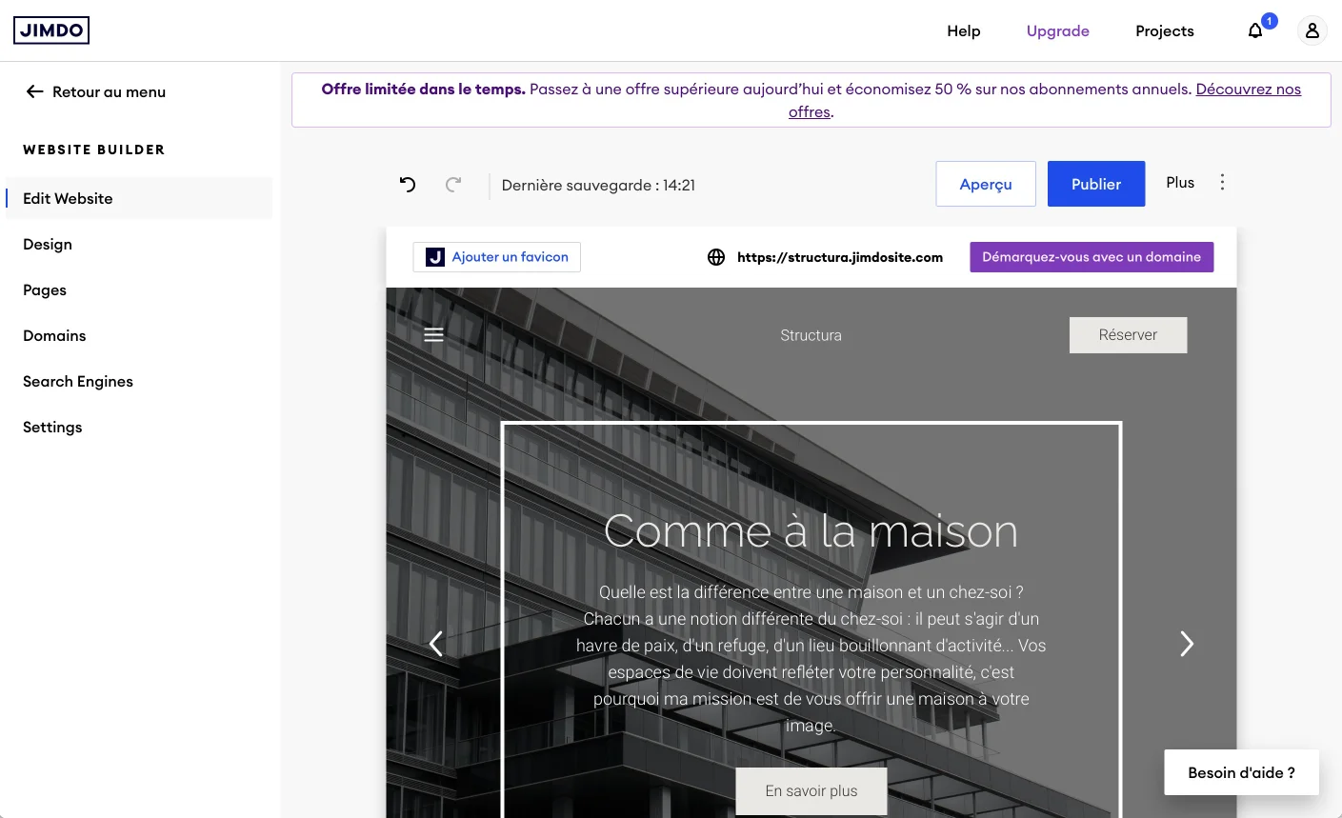Image resolution: width=1342 pixels, height=818 pixels.
Task: Open the Besoin d'aide ? widget
Action: click(x=1241, y=772)
